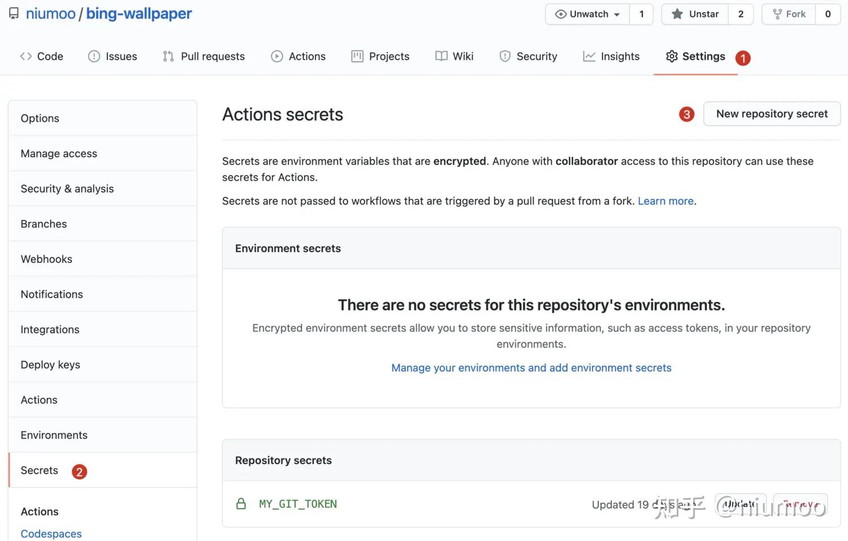This screenshot has height=541, width=848.
Task: Click the Security shield icon
Action: click(504, 56)
